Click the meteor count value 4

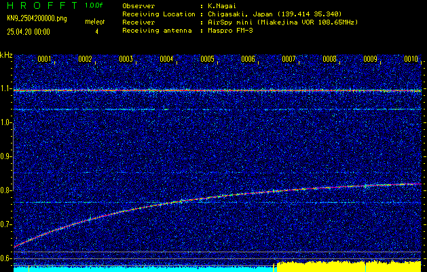click(96, 32)
